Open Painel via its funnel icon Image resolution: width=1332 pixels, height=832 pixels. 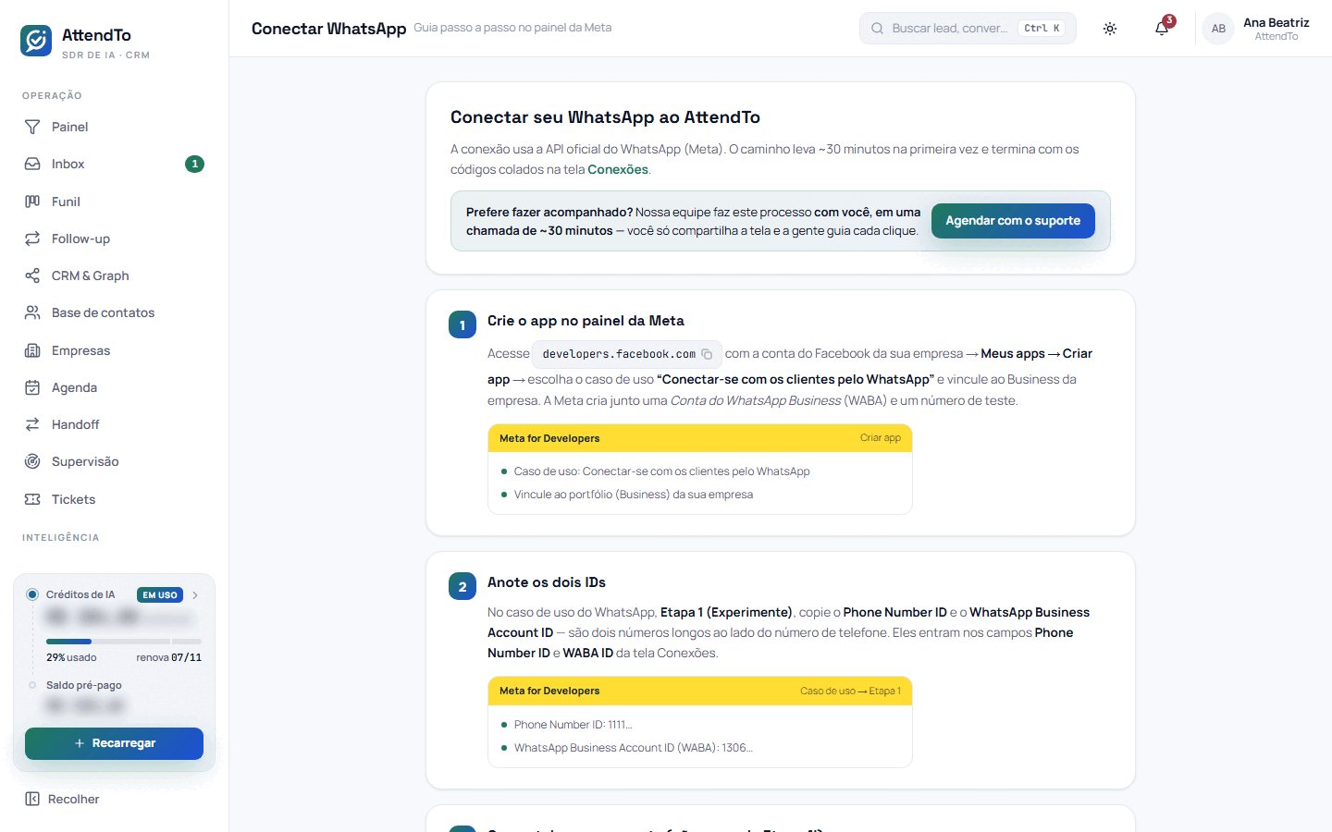[x=32, y=127]
